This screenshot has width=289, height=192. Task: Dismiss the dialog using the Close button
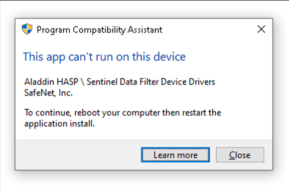pos(240,155)
